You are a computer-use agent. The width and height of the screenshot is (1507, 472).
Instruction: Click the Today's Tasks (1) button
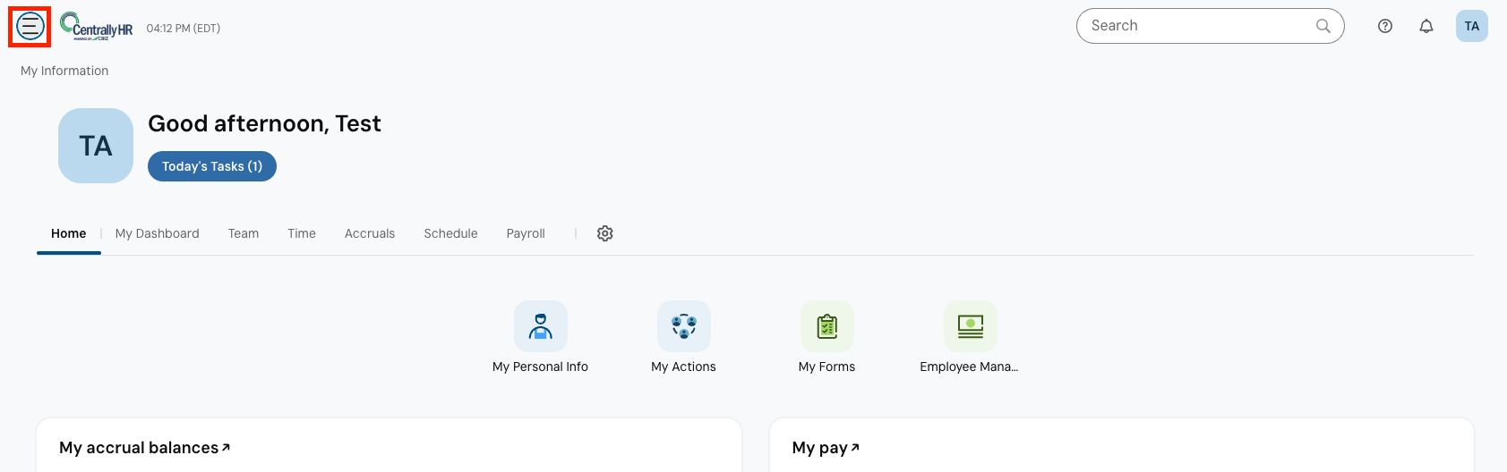212,166
